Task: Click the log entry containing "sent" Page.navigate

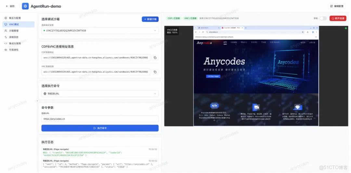Action: click(100, 164)
